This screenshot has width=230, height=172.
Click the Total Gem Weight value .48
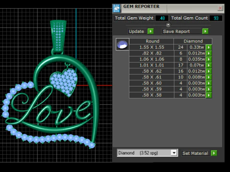pos(162,18)
